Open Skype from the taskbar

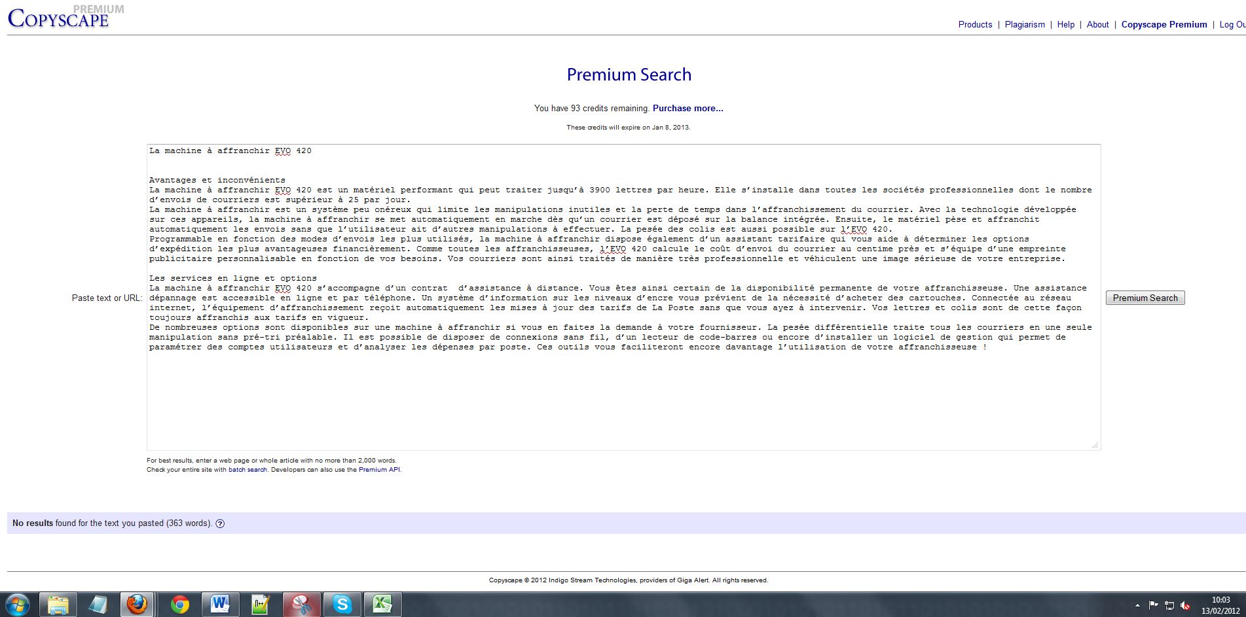click(342, 605)
